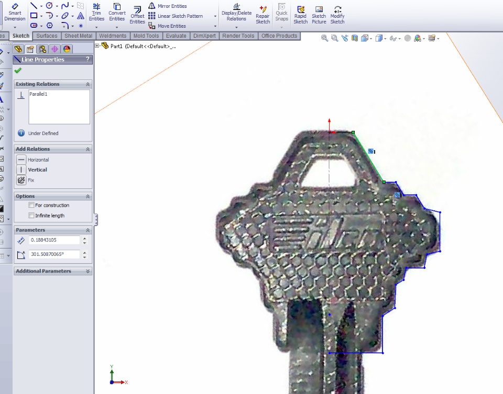
Task: Select the Arc sketch tool
Action: [49, 15]
